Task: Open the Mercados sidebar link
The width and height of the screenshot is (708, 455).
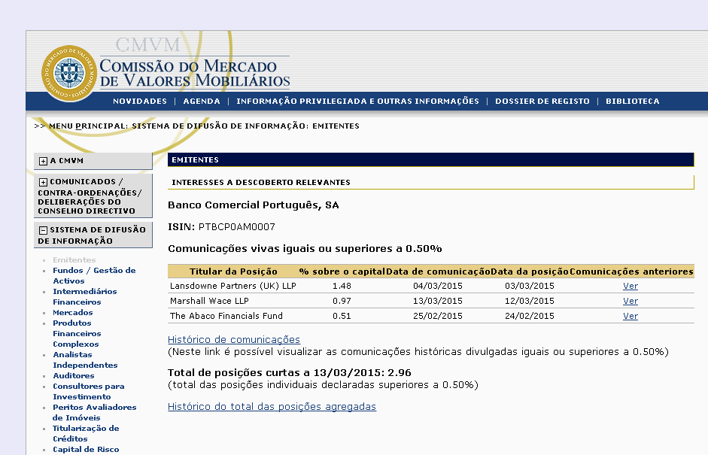Action: (x=73, y=312)
